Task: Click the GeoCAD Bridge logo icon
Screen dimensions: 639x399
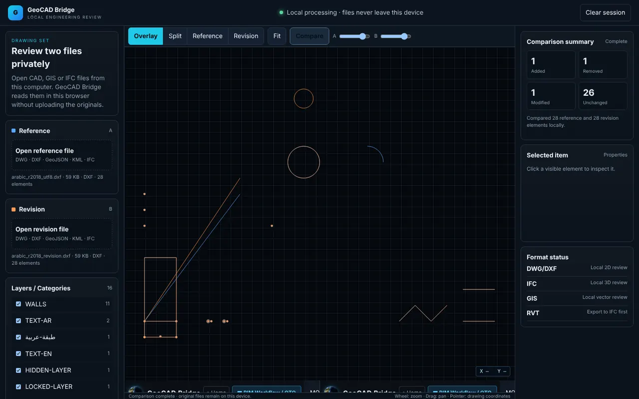Action: (15, 13)
